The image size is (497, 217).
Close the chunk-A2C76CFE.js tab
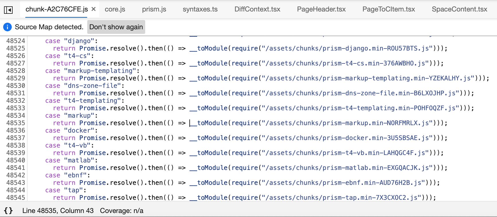click(94, 9)
